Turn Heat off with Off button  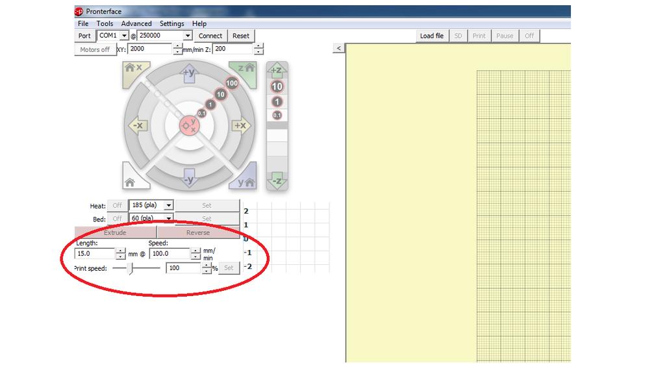[118, 206]
